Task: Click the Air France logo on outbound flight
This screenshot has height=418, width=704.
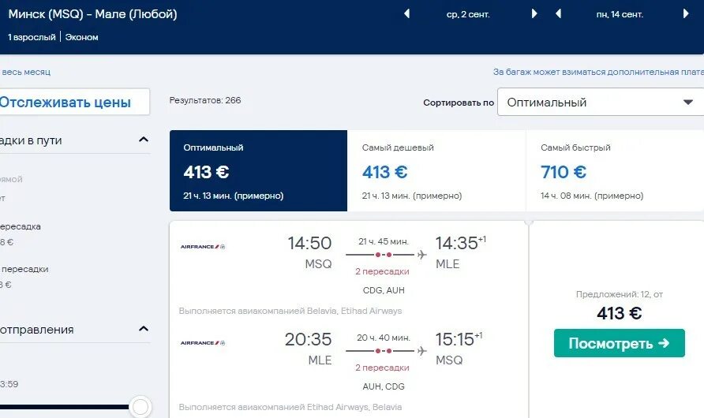Action: click(x=203, y=247)
